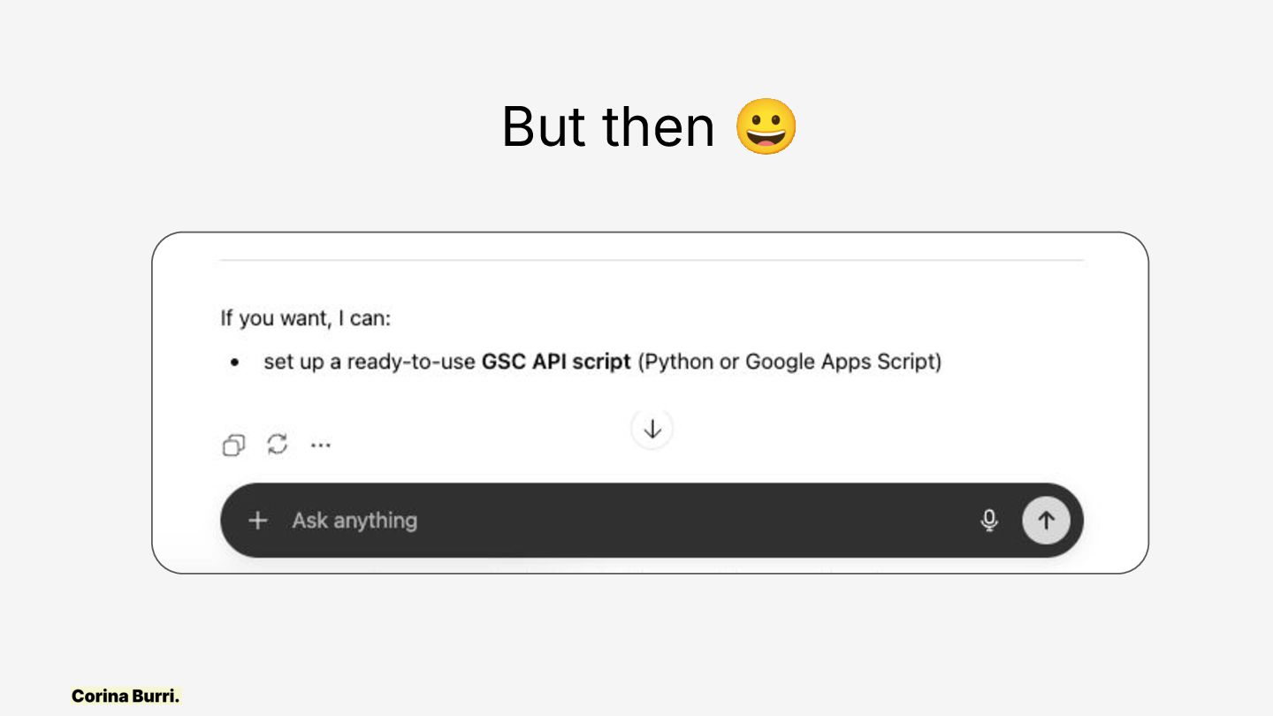Regenerate the response with the refresh icon
The image size is (1273, 716).
[x=278, y=444]
